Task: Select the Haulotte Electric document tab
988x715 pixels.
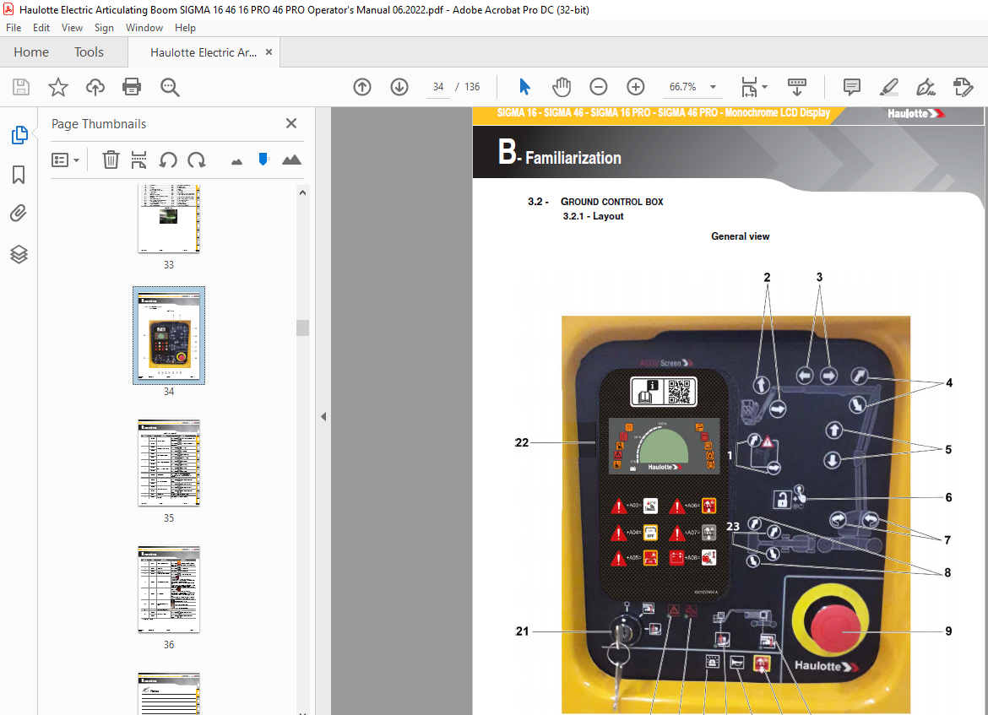Action: [203, 53]
